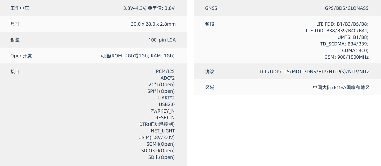Click the LTE FDD band line
Image resolution: width=381 pixels, height=166 pixels.
342,24
